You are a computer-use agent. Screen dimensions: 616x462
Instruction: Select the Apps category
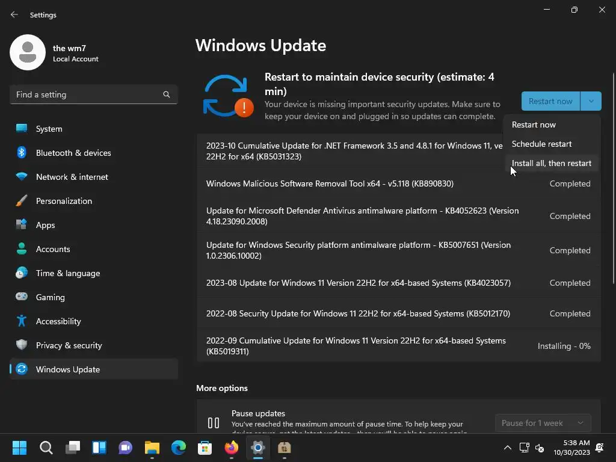(x=93, y=225)
